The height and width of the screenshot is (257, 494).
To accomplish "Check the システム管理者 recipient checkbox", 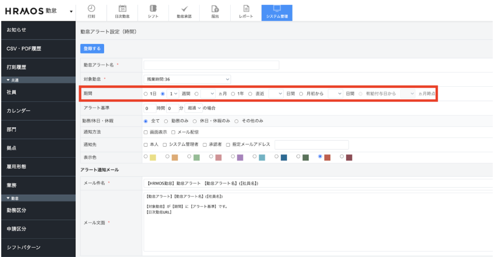I will (x=165, y=145).
